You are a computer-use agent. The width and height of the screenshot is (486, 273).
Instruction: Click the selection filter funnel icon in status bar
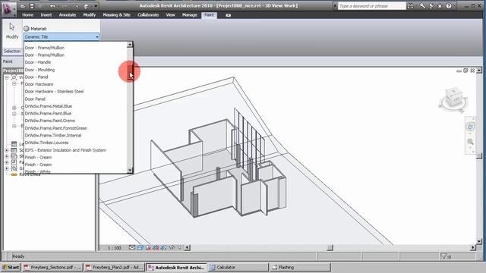point(443,256)
